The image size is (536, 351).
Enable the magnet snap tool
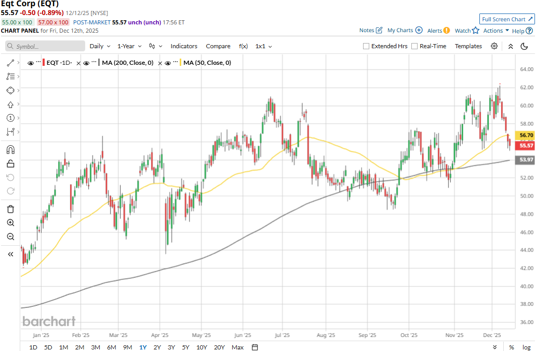(10, 150)
